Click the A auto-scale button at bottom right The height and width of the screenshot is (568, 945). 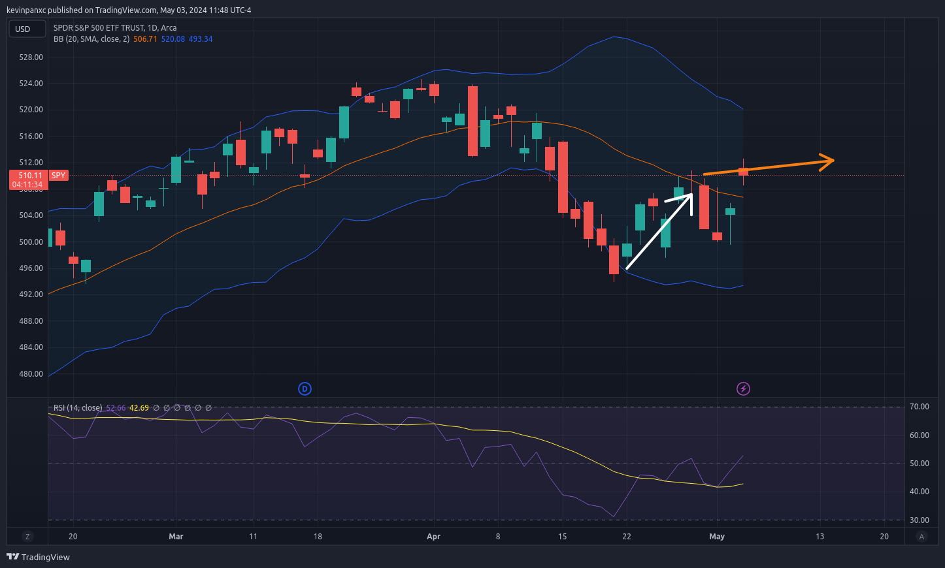click(x=921, y=537)
